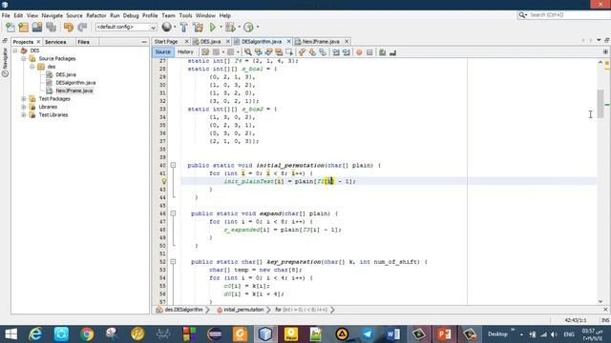Viewport: 611px width, 343px height.
Task: Collapse the expand method fold
Action: 173,213
